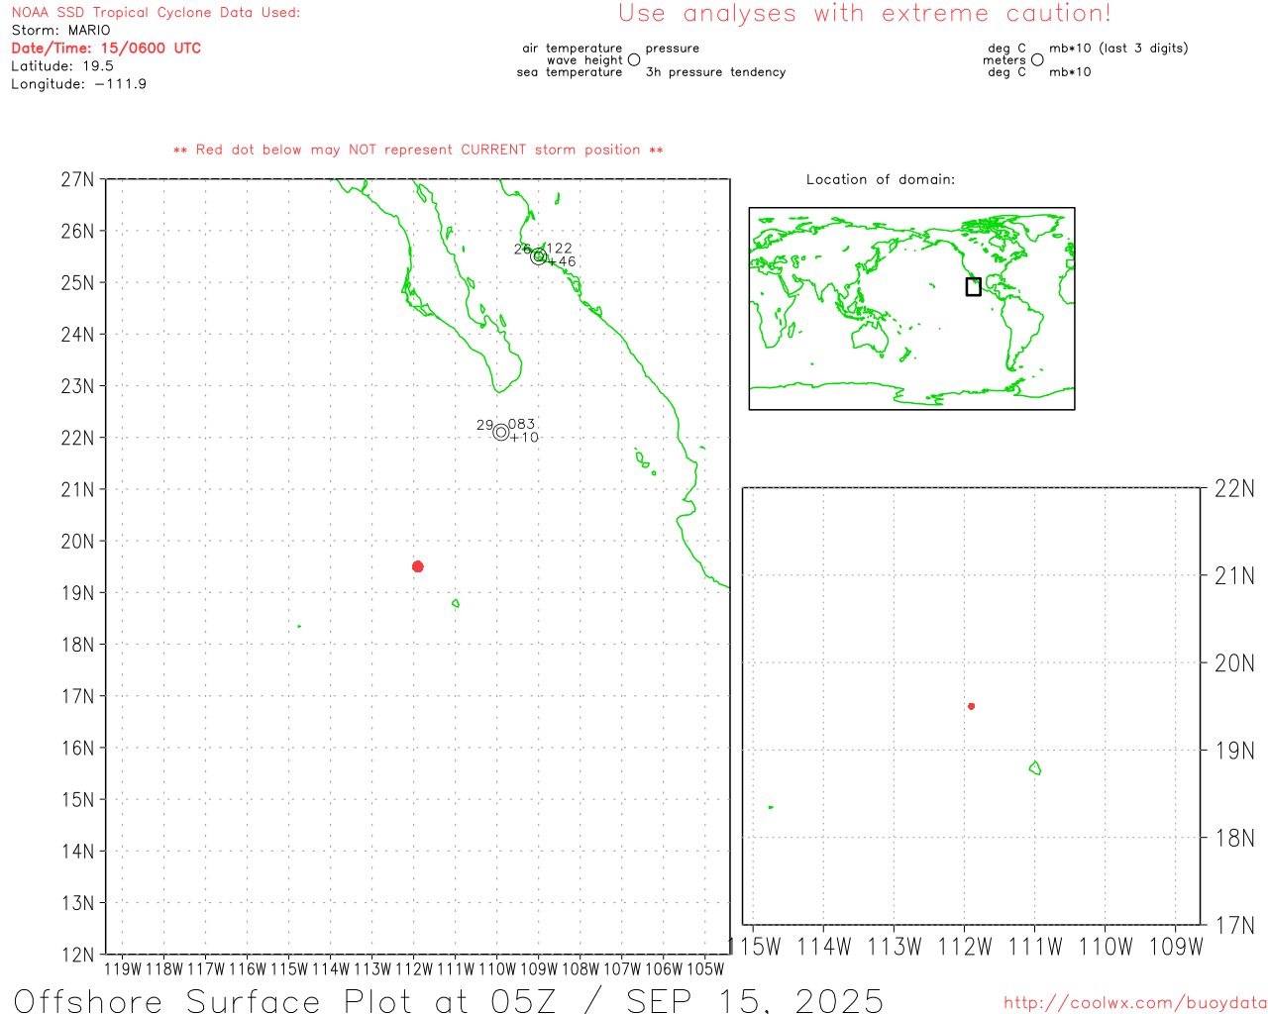
Task: Click legend circle beside 'wave height'
Action: pyautogui.click(x=634, y=59)
